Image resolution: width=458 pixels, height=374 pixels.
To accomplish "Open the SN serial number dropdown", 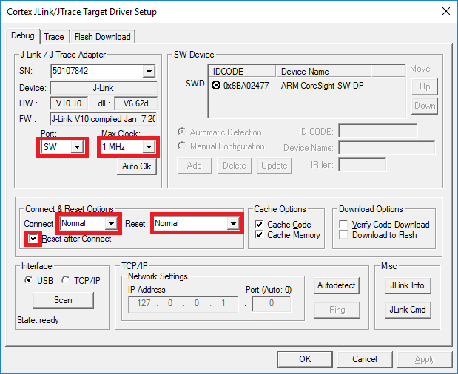I will coord(149,71).
